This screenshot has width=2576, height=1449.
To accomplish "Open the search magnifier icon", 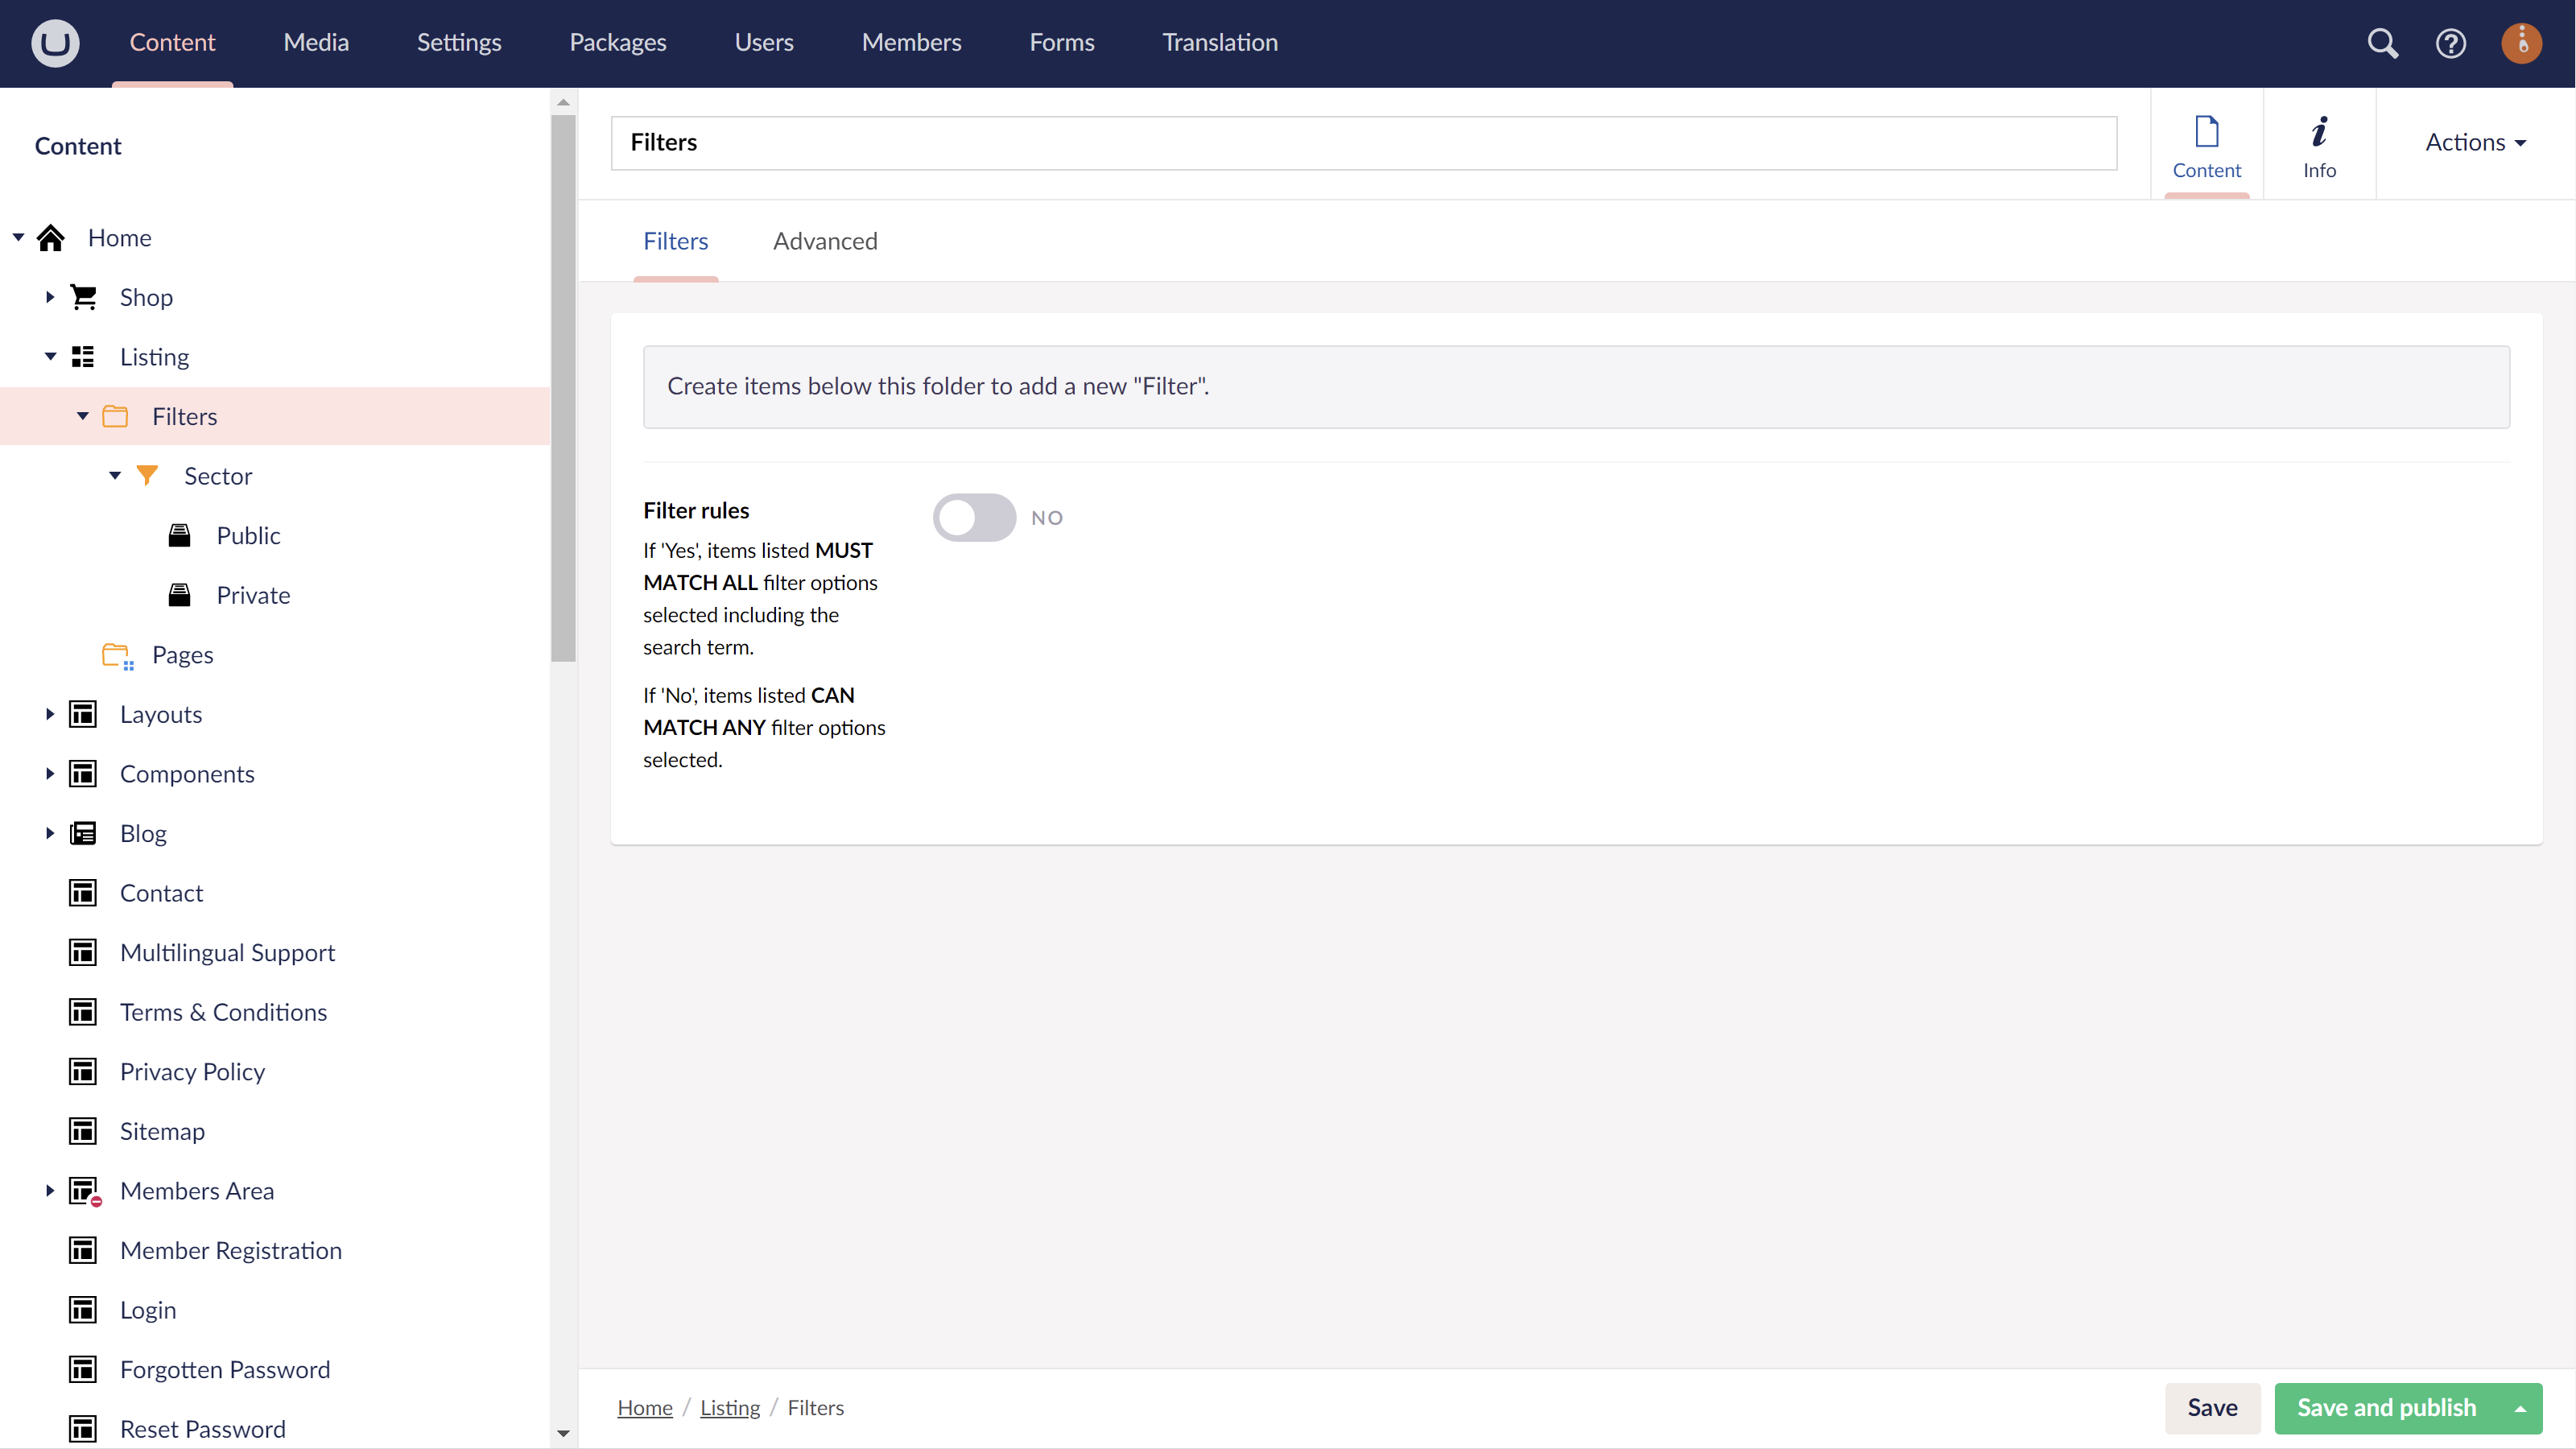I will click(2382, 43).
